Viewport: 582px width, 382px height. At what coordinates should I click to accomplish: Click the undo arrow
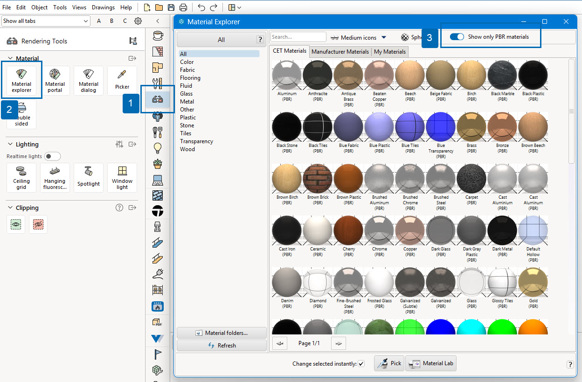pos(201,7)
